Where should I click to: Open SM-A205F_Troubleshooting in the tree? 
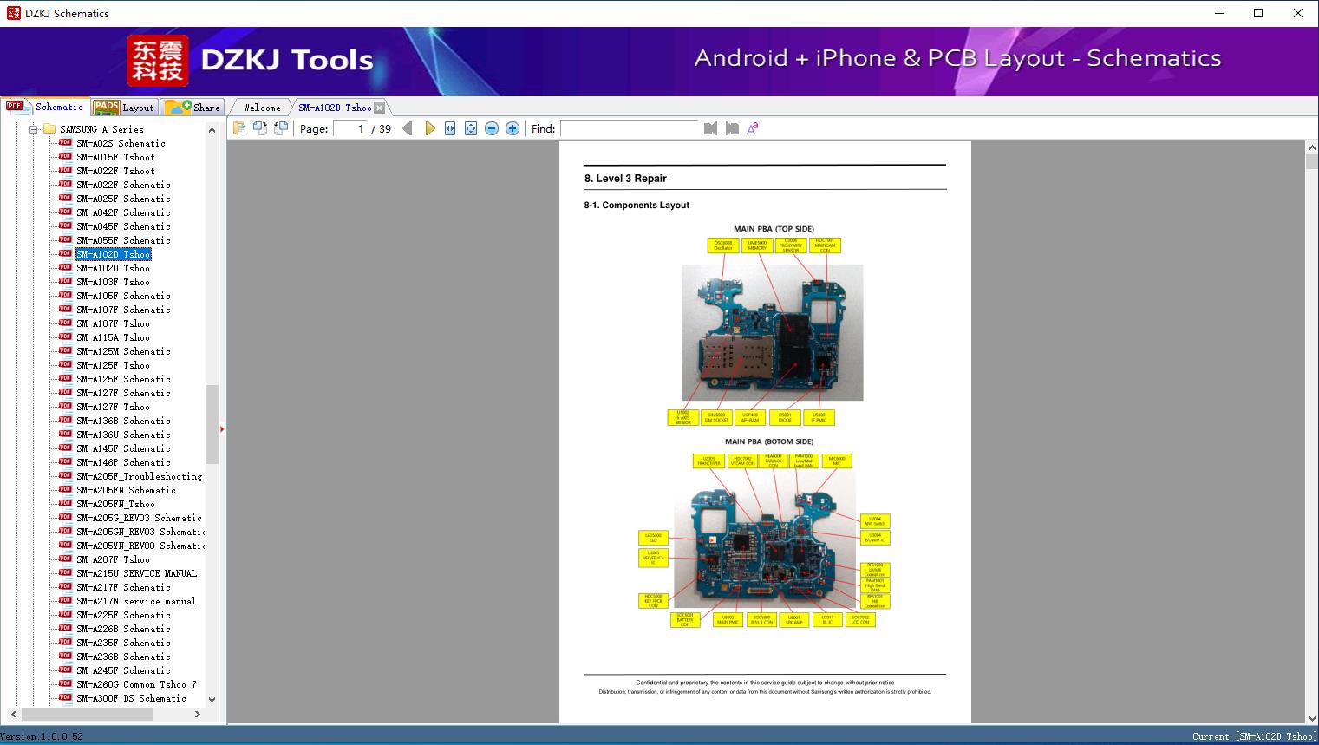(x=139, y=476)
